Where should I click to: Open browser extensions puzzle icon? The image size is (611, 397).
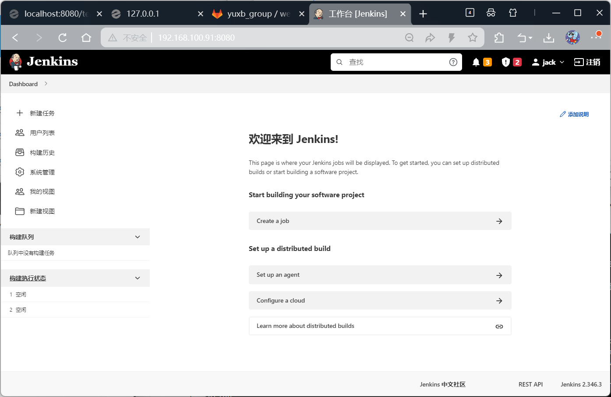click(x=499, y=38)
